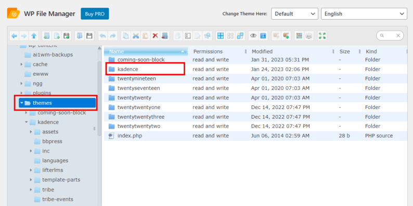The width and height of the screenshot is (413, 206).
Task: Click the empty folder icon beside delete
Action: [x=165, y=36]
